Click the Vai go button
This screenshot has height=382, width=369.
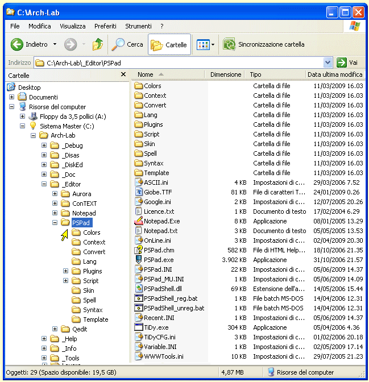pyautogui.click(x=347, y=63)
